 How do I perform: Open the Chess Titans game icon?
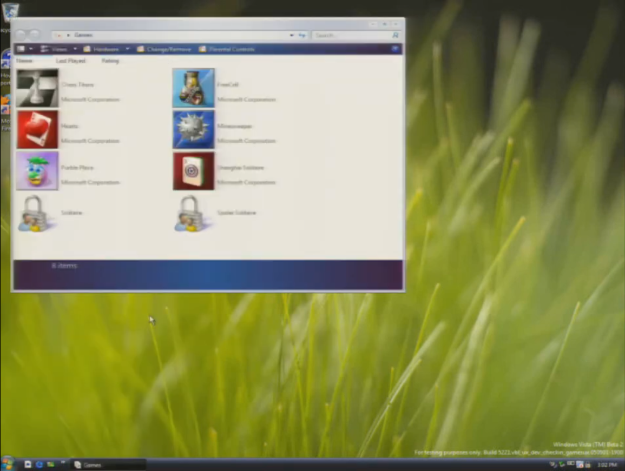37,88
